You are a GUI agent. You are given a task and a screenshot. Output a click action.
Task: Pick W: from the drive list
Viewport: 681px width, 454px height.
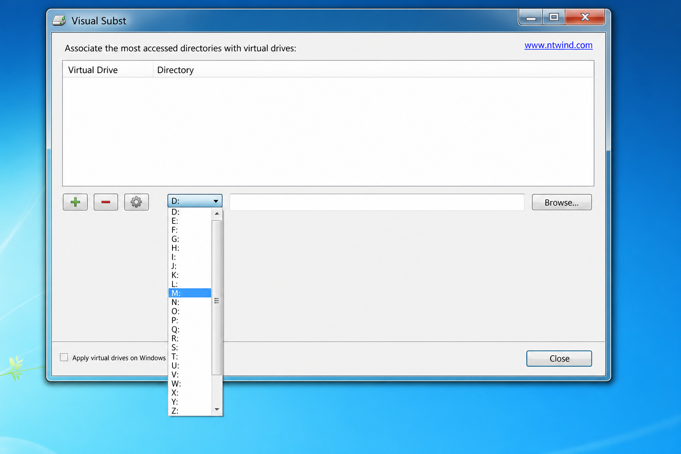(x=190, y=384)
